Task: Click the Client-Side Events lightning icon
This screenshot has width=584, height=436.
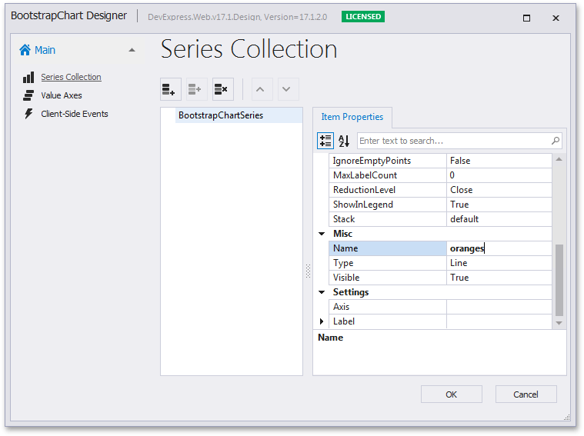Action: pos(28,114)
